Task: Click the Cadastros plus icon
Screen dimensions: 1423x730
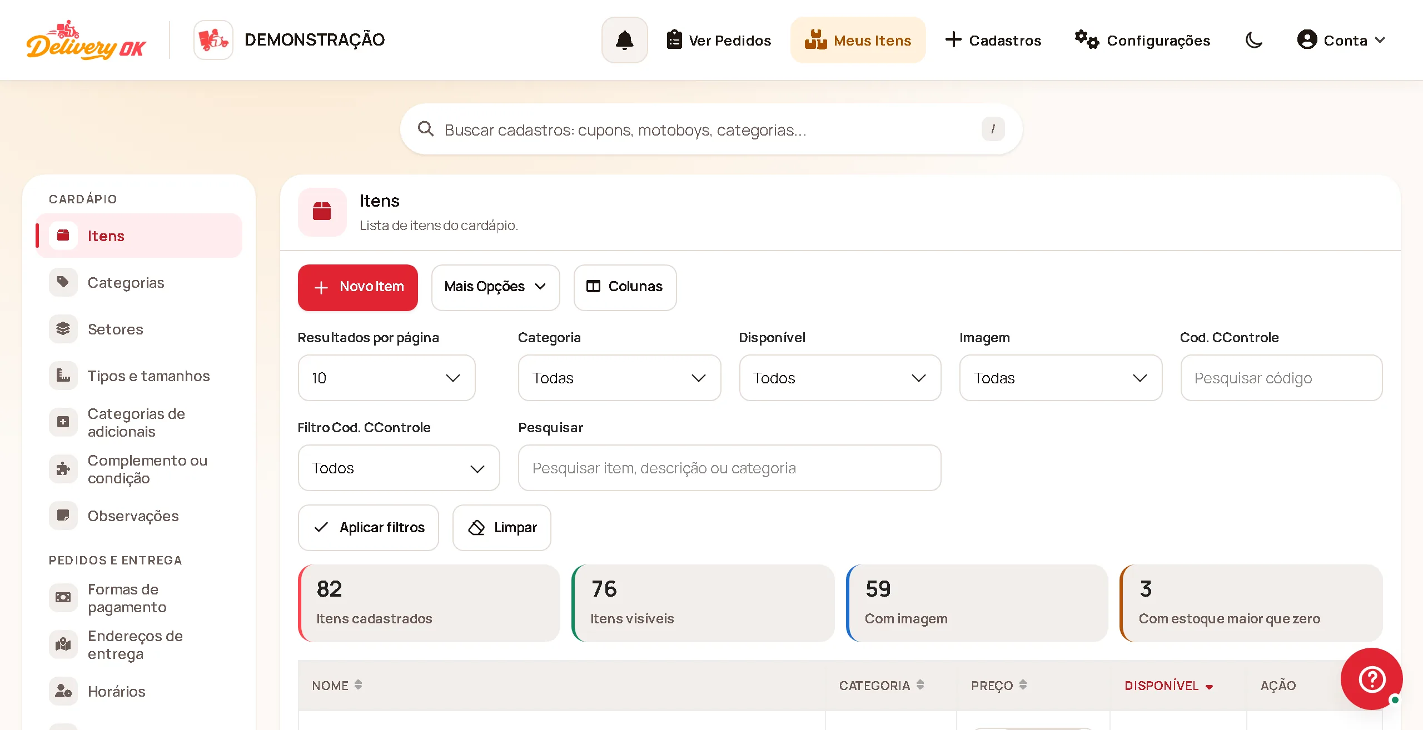Action: (x=953, y=40)
